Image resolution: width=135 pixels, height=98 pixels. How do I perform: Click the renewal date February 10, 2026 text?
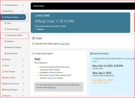point(50,26)
